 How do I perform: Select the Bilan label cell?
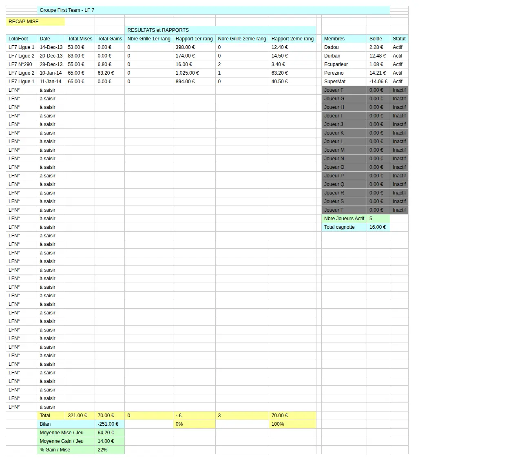[x=66, y=424]
